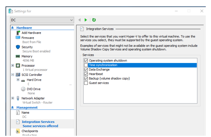This screenshot has width=211, height=137.
Task: Click the DVD Drive disc icon
Action: click(x=23, y=89)
